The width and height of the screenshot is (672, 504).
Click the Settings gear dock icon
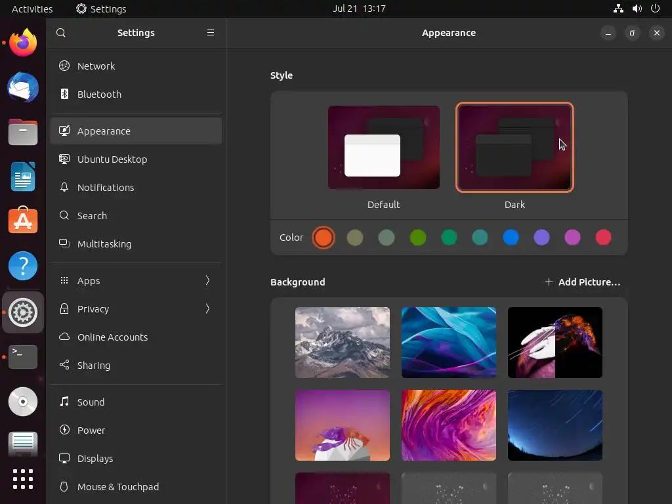pos(23,312)
